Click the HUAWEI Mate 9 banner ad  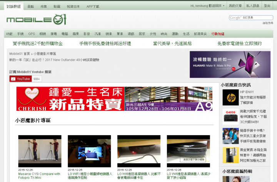tap(230, 64)
